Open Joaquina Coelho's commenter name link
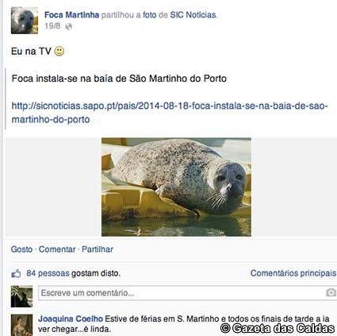Screen dimensions: 337x336 71,319
